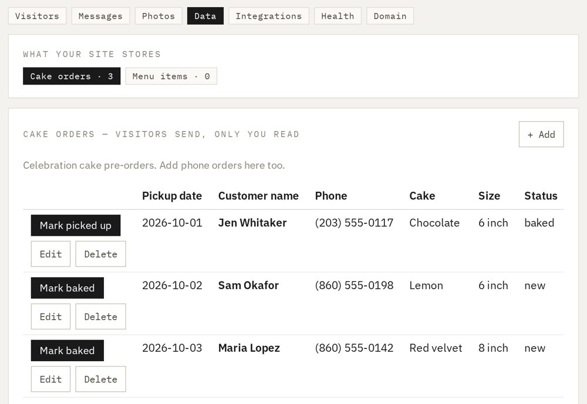Delete Jen Whitaker's order
The width and height of the screenshot is (587, 404).
pyautogui.click(x=101, y=254)
